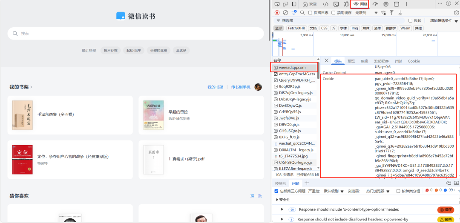Open the Sources bug icon panel
Screen dimensions: 460x223
(346, 4)
